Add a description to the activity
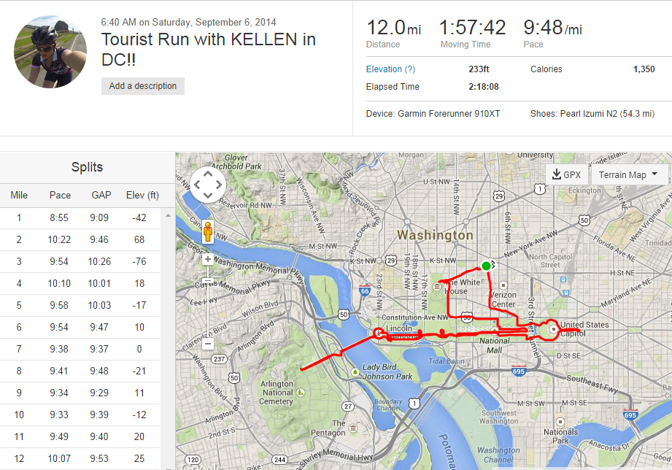This screenshot has height=470, width=672. [x=143, y=86]
